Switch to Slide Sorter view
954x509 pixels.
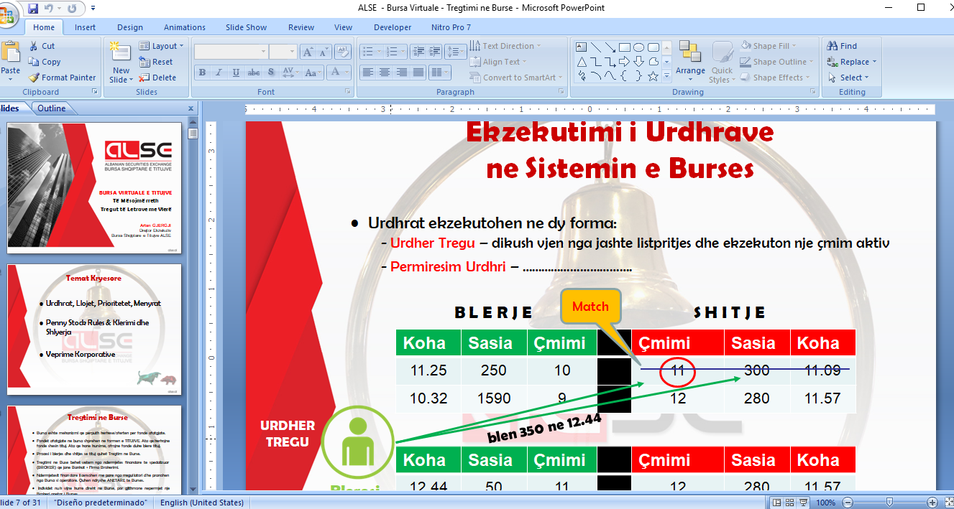point(789,503)
